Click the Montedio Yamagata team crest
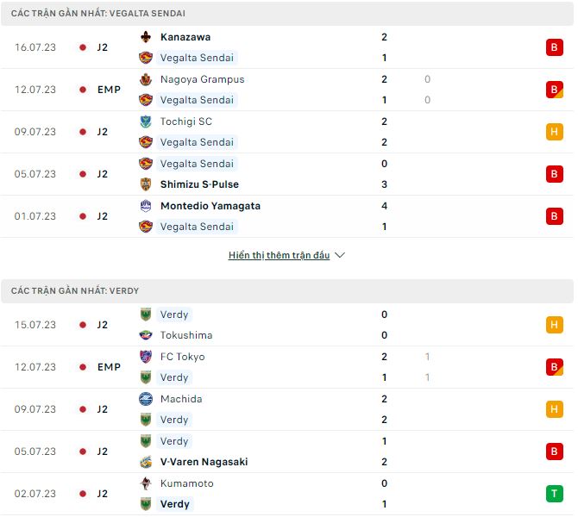The height and width of the screenshot is (517, 578). tap(146, 206)
